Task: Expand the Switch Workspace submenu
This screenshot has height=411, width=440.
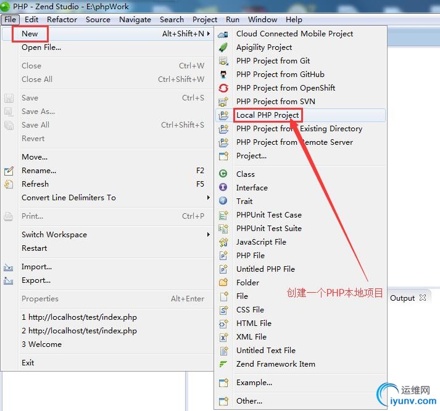Action: tap(209, 234)
